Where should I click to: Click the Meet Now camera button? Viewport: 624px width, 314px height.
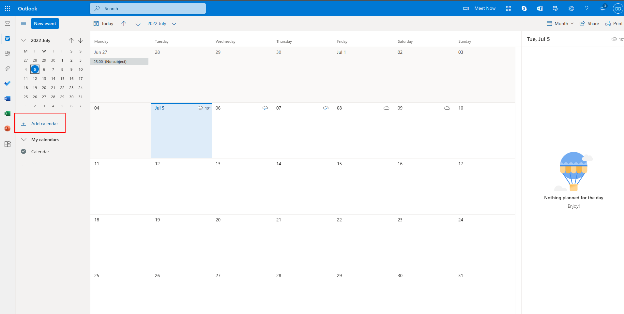tap(479, 8)
